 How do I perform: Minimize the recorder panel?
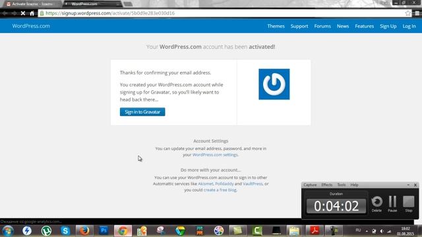(x=408, y=185)
